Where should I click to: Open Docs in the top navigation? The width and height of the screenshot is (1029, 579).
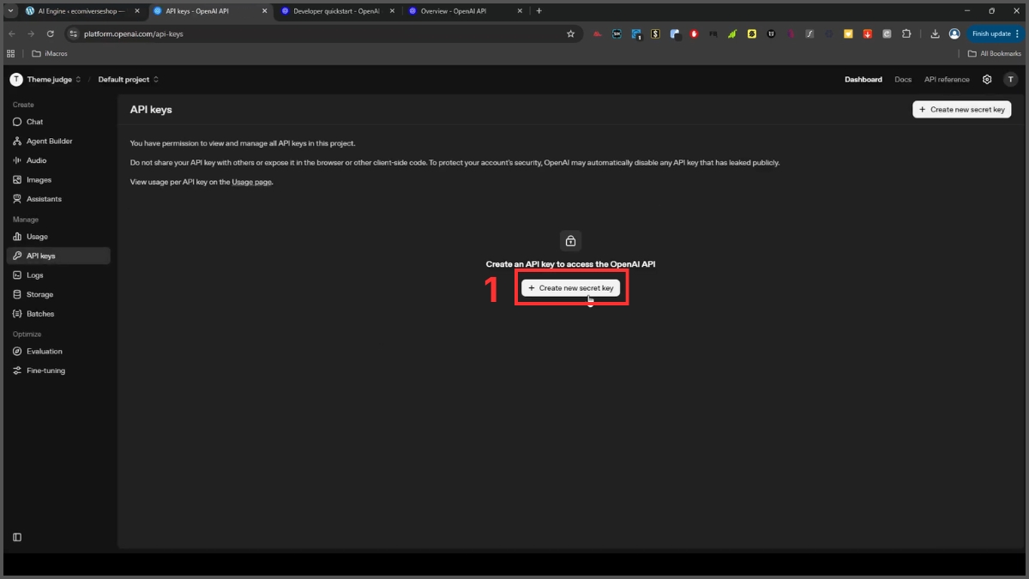(903, 79)
